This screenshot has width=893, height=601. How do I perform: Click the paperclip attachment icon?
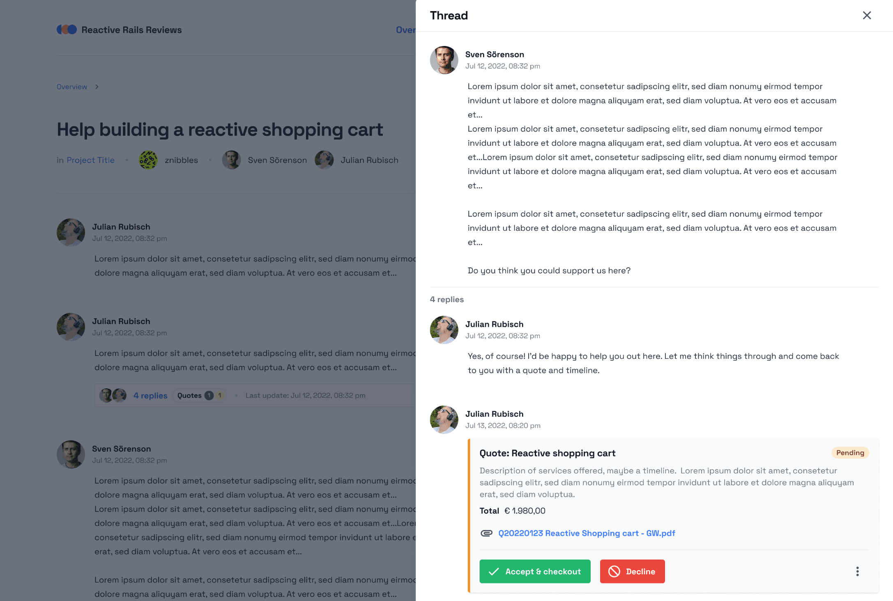(486, 533)
